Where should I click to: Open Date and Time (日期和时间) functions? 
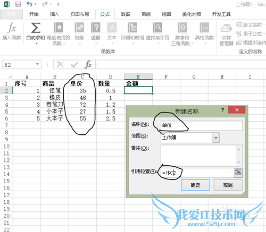[x=132, y=33]
